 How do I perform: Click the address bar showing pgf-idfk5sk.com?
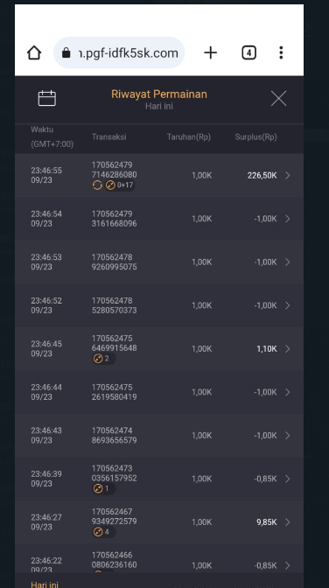pyautogui.click(x=119, y=52)
